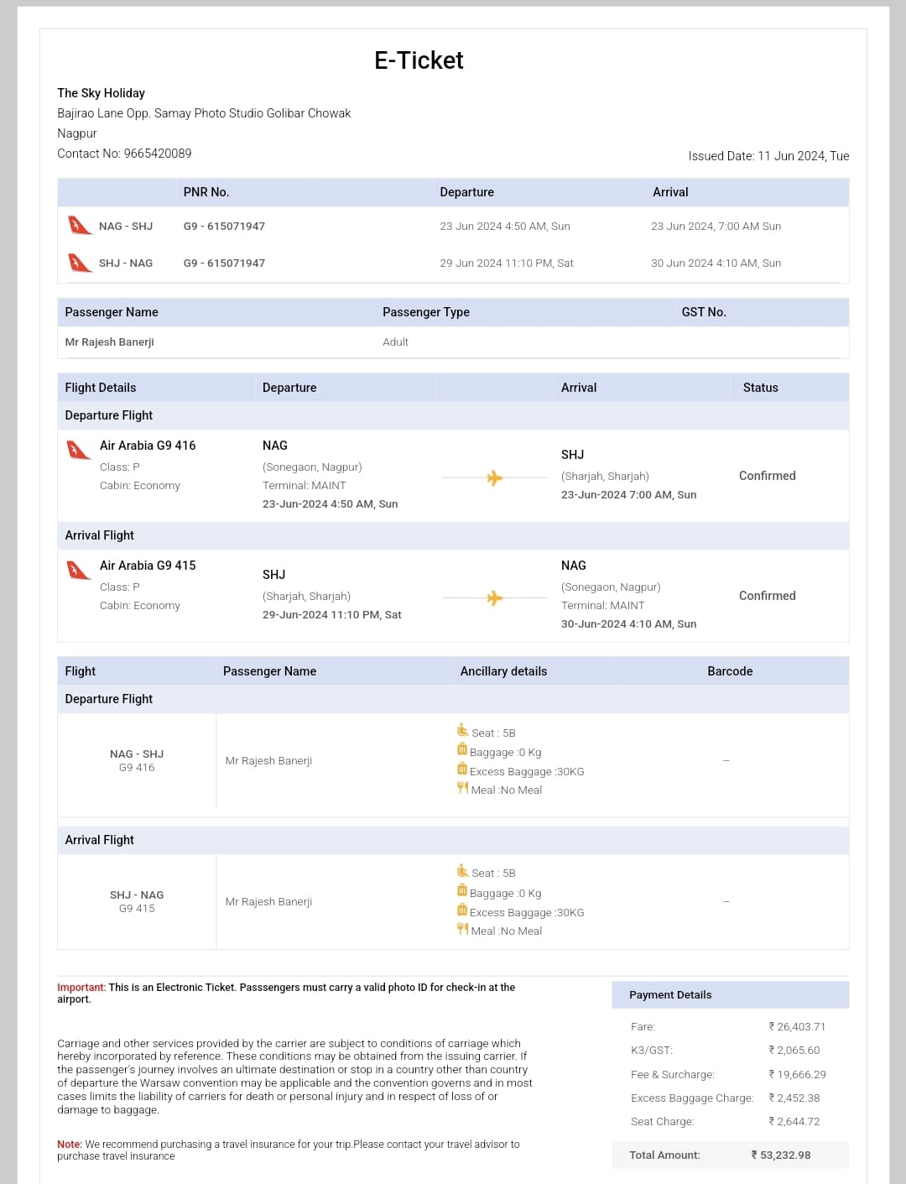The height and width of the screenshot is (1184, 906).
Task: Select the Ancillary details column header
Action: tap(503, 671)
